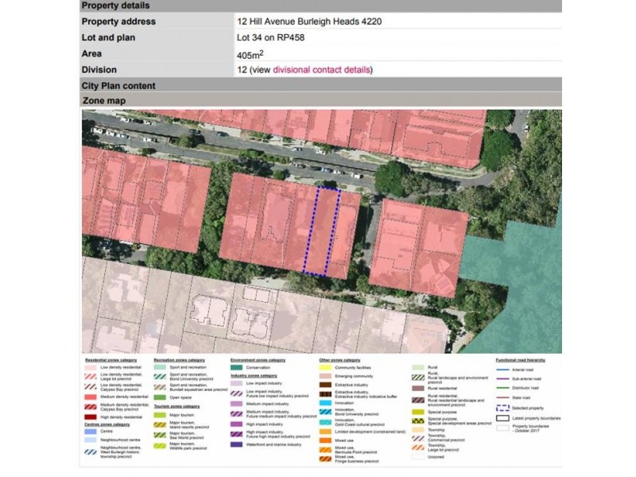
Task: Click the Recreation zones category heading
Action: tap(180, 360)
